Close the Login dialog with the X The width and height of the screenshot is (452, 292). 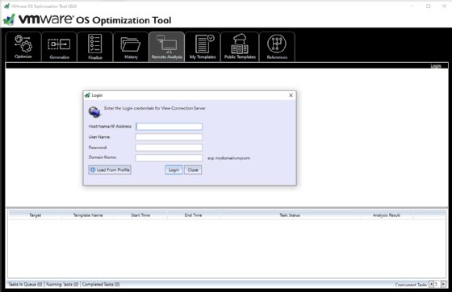(291, 95)
